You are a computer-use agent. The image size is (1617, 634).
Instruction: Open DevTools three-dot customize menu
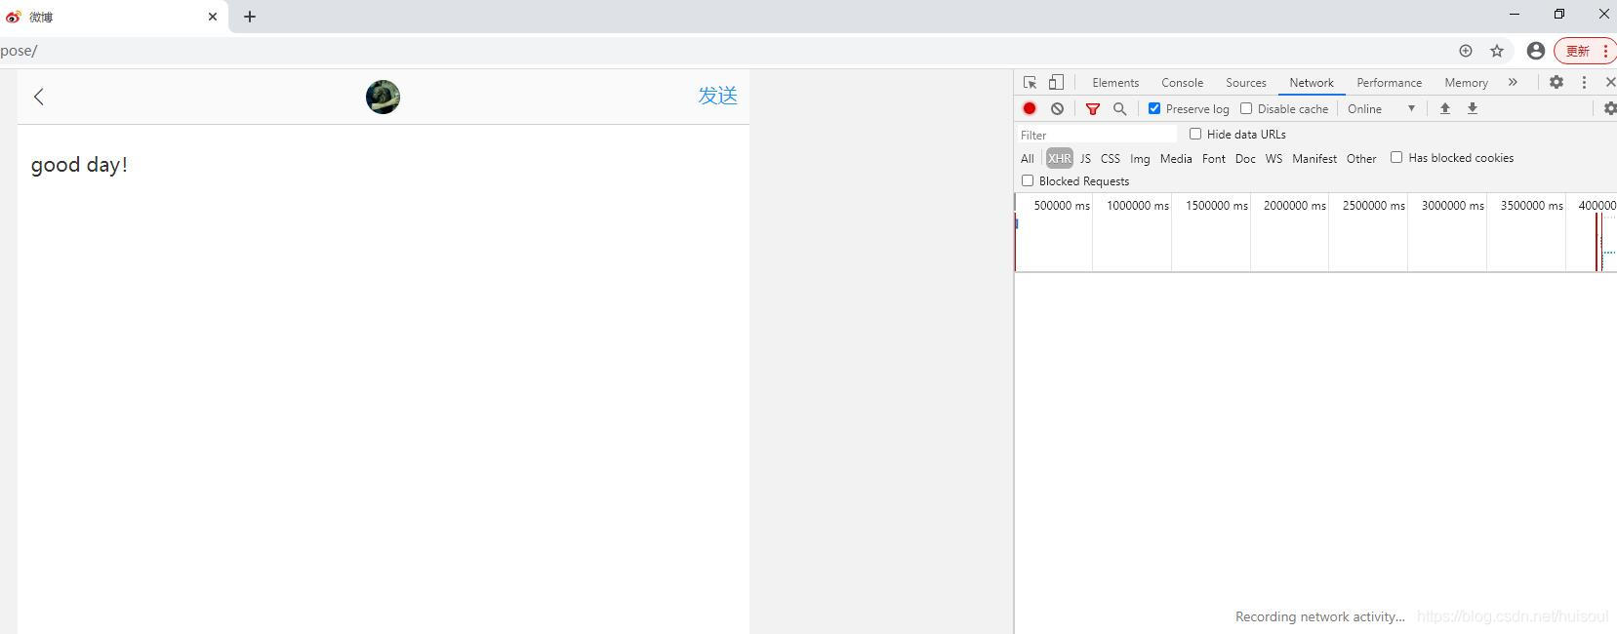click(x=1584, y=83)
